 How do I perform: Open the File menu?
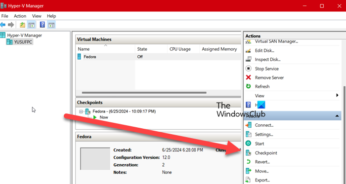click(x=4, y=16)
